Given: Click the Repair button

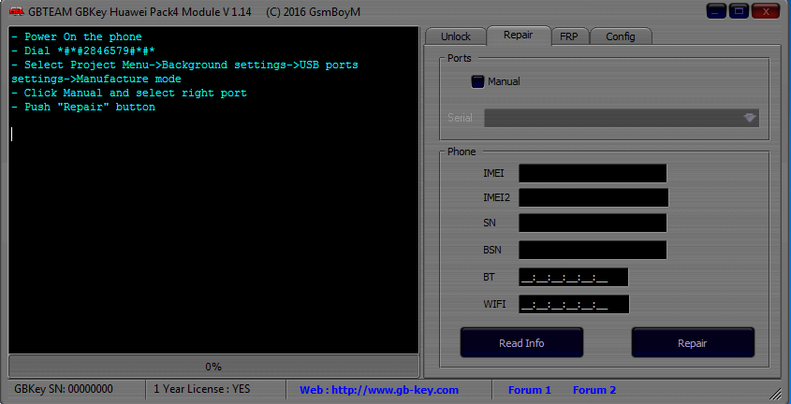Looking at the screenshot, I should [x=693, y=343].
